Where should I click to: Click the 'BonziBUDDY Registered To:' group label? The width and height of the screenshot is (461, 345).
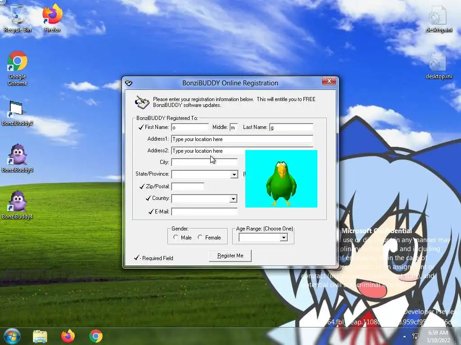(167, 118)
